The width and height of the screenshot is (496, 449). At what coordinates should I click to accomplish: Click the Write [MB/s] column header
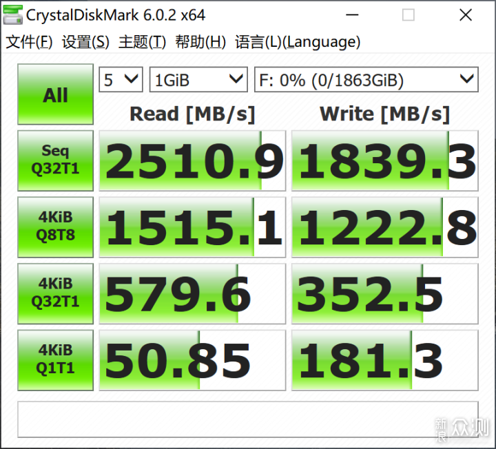384,114
